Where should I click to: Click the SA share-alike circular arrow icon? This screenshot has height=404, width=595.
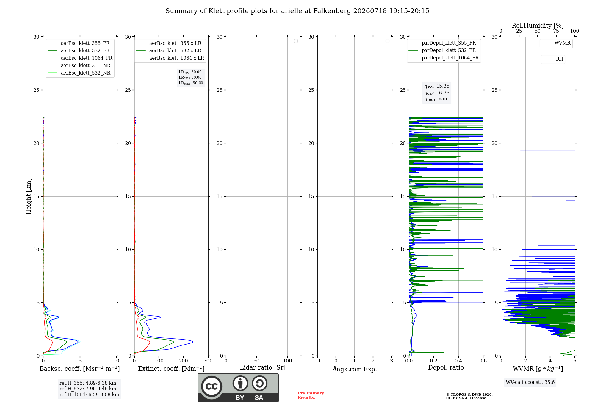[x=259, y=383]
